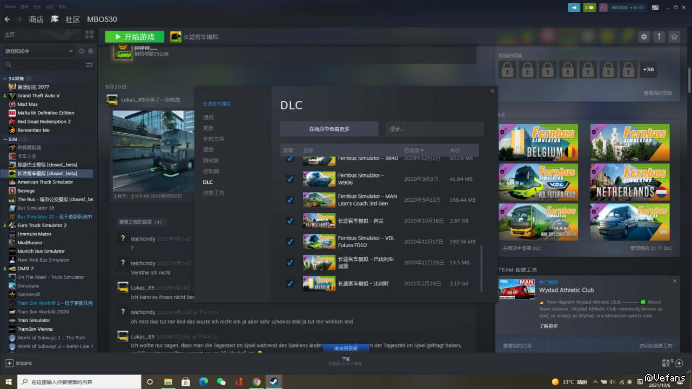The height and width of the screenshot is (389, 692).
Task: Click 在商店中查看更多 button
Action: point(329,129)
